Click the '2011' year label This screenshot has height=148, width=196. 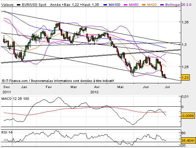tap(7, 92)
